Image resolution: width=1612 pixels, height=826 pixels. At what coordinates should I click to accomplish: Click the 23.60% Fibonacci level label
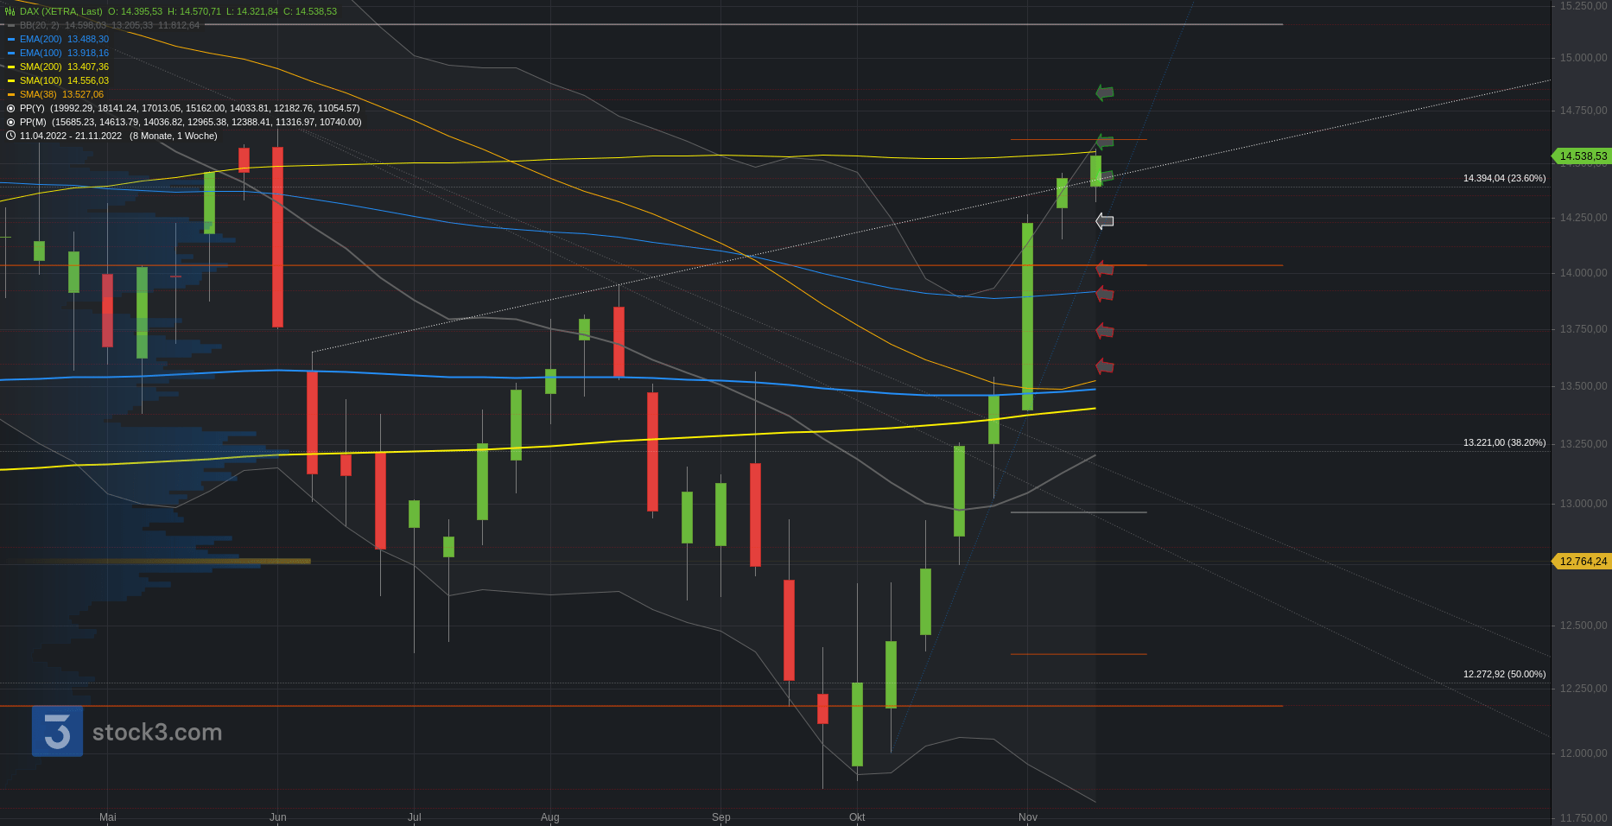coord(1504,178)
